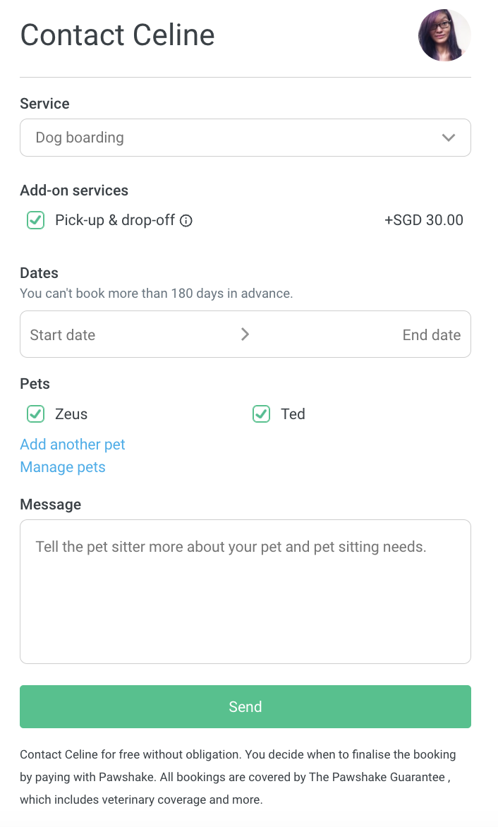Image resolution: width=498 pixels, height=827 pixels.
Task: Untick the Pick-up & drop-off checkbox
Action: tap(36, 220)
